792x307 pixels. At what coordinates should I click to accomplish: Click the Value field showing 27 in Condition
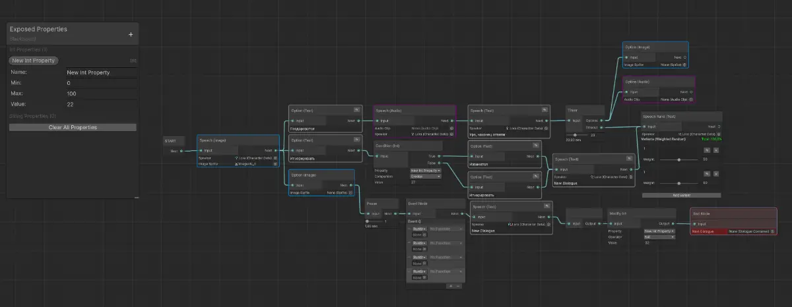[x=426, y=182]
